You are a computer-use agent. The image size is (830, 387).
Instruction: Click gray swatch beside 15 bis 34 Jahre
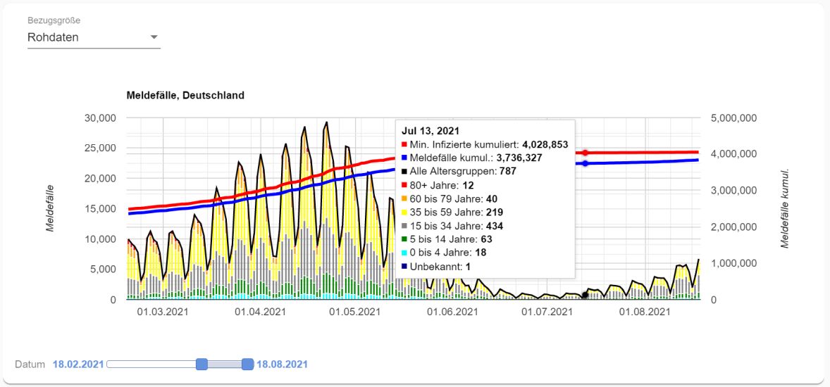[x=404, y=226]
